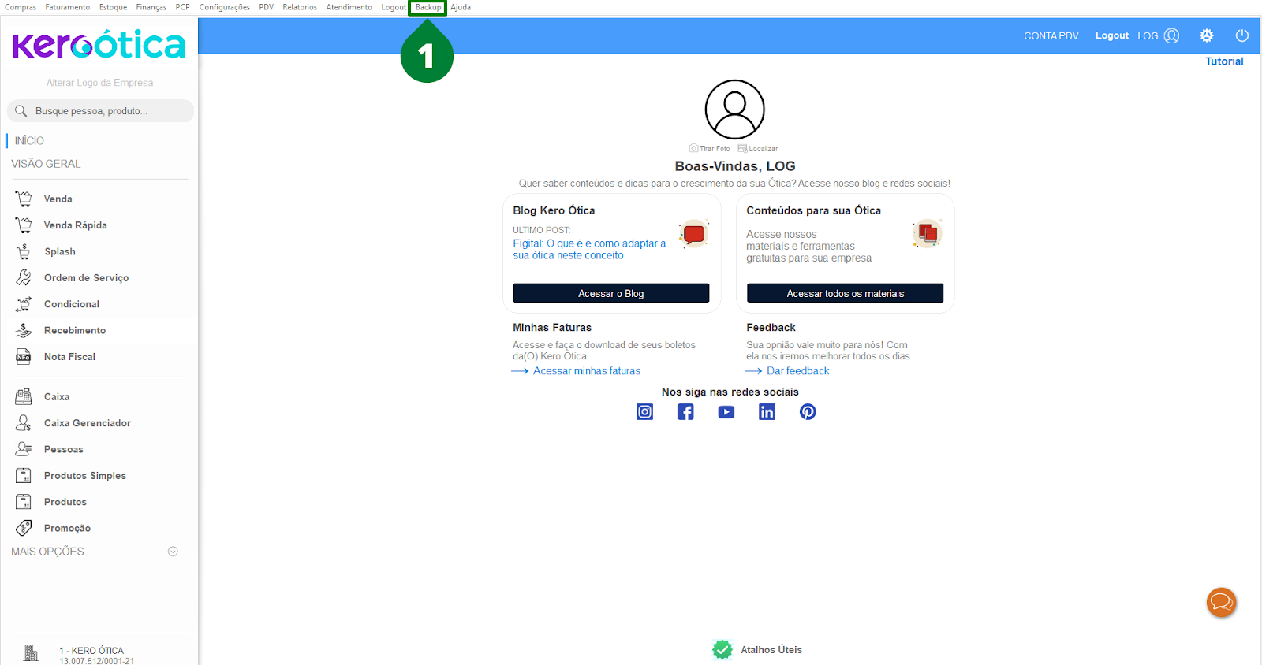Open Venda Rápida cart icon

24,225
